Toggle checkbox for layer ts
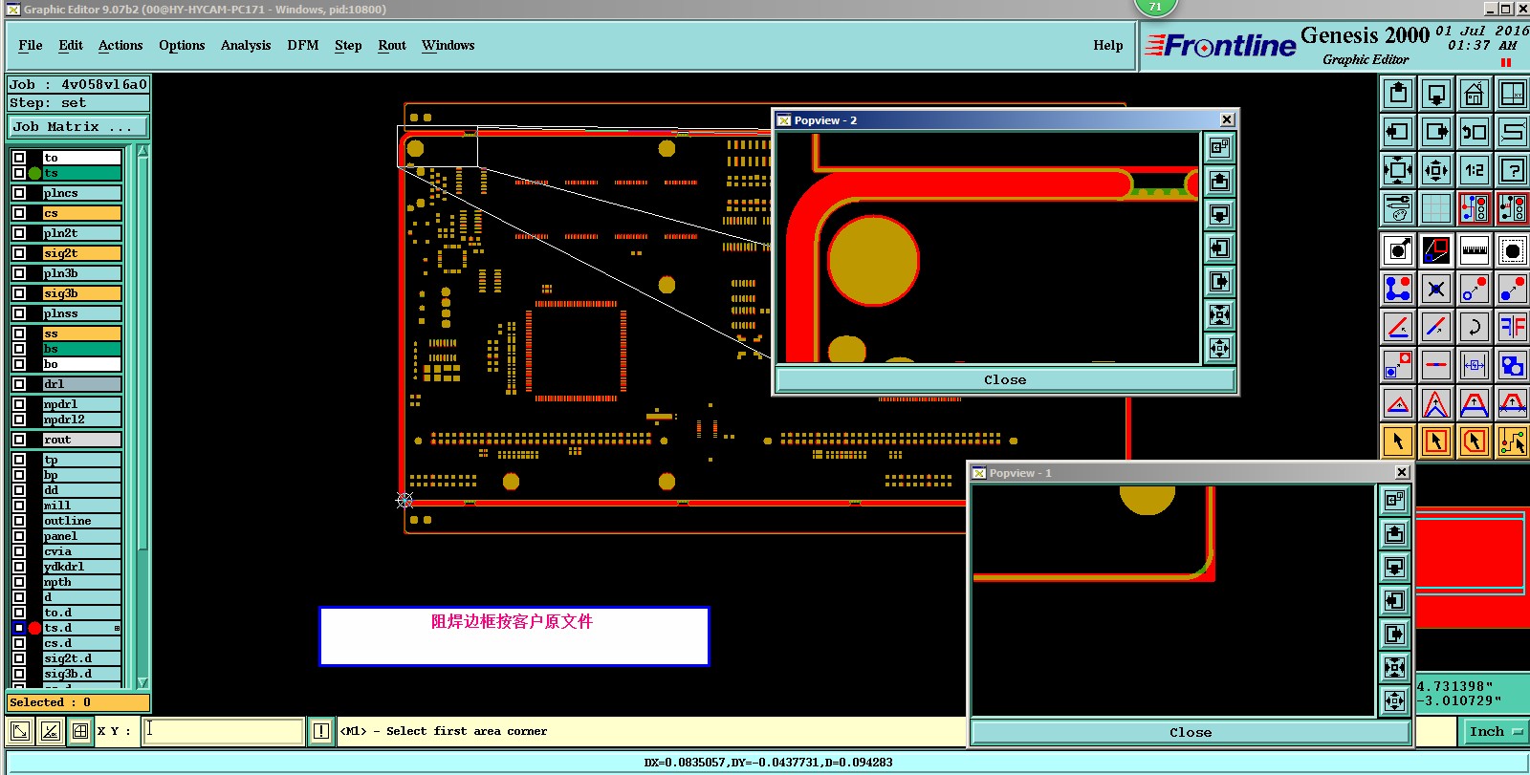 19,173
